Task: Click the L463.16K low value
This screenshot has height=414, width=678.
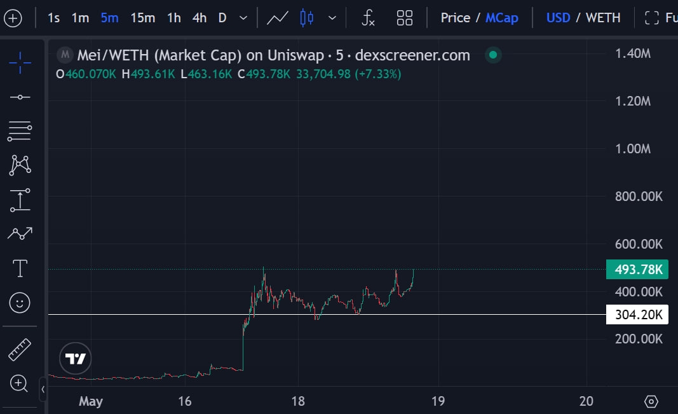Action: (207, 74)
